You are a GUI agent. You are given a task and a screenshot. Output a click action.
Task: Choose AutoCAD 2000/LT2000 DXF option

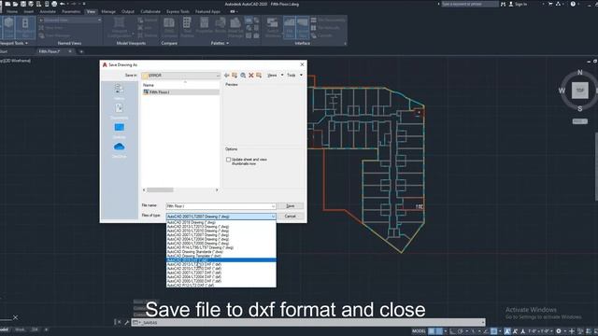pyautogui.click(x=221, y=281)
